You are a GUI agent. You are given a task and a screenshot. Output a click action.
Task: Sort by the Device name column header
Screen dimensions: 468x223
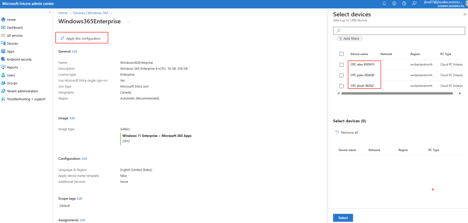[x=359, y=54]
